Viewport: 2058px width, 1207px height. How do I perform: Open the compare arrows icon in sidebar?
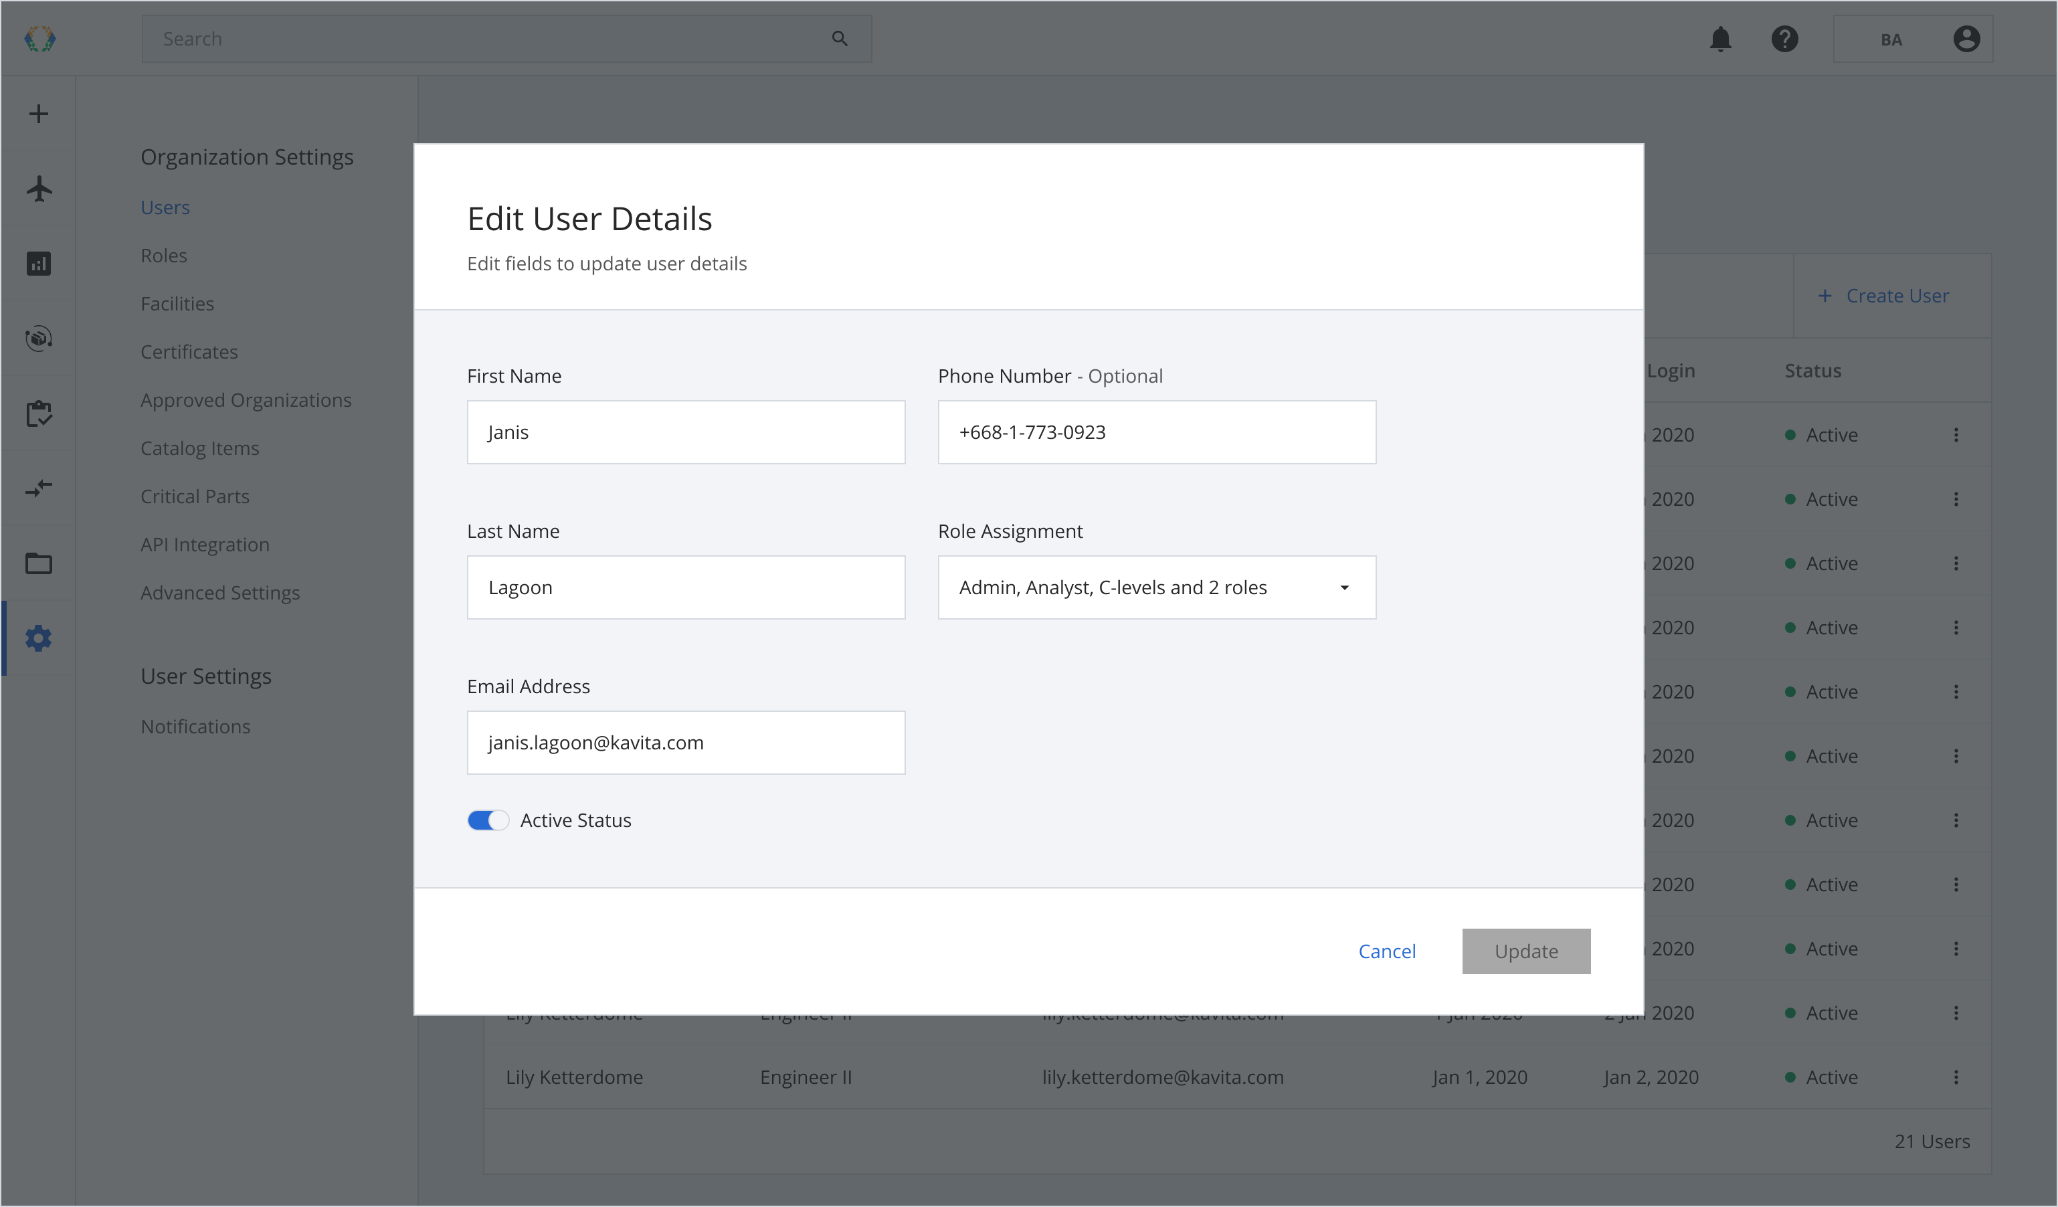pos(38,488)
